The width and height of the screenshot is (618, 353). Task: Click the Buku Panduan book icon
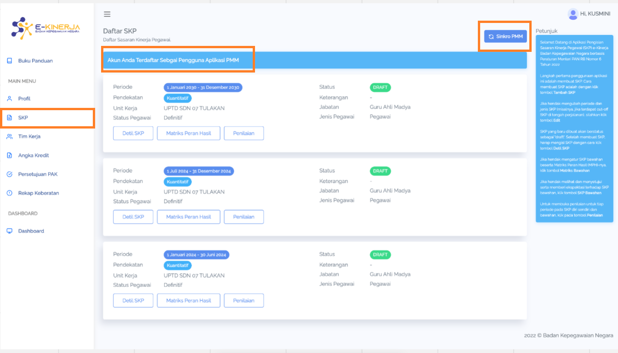point(10,61)
